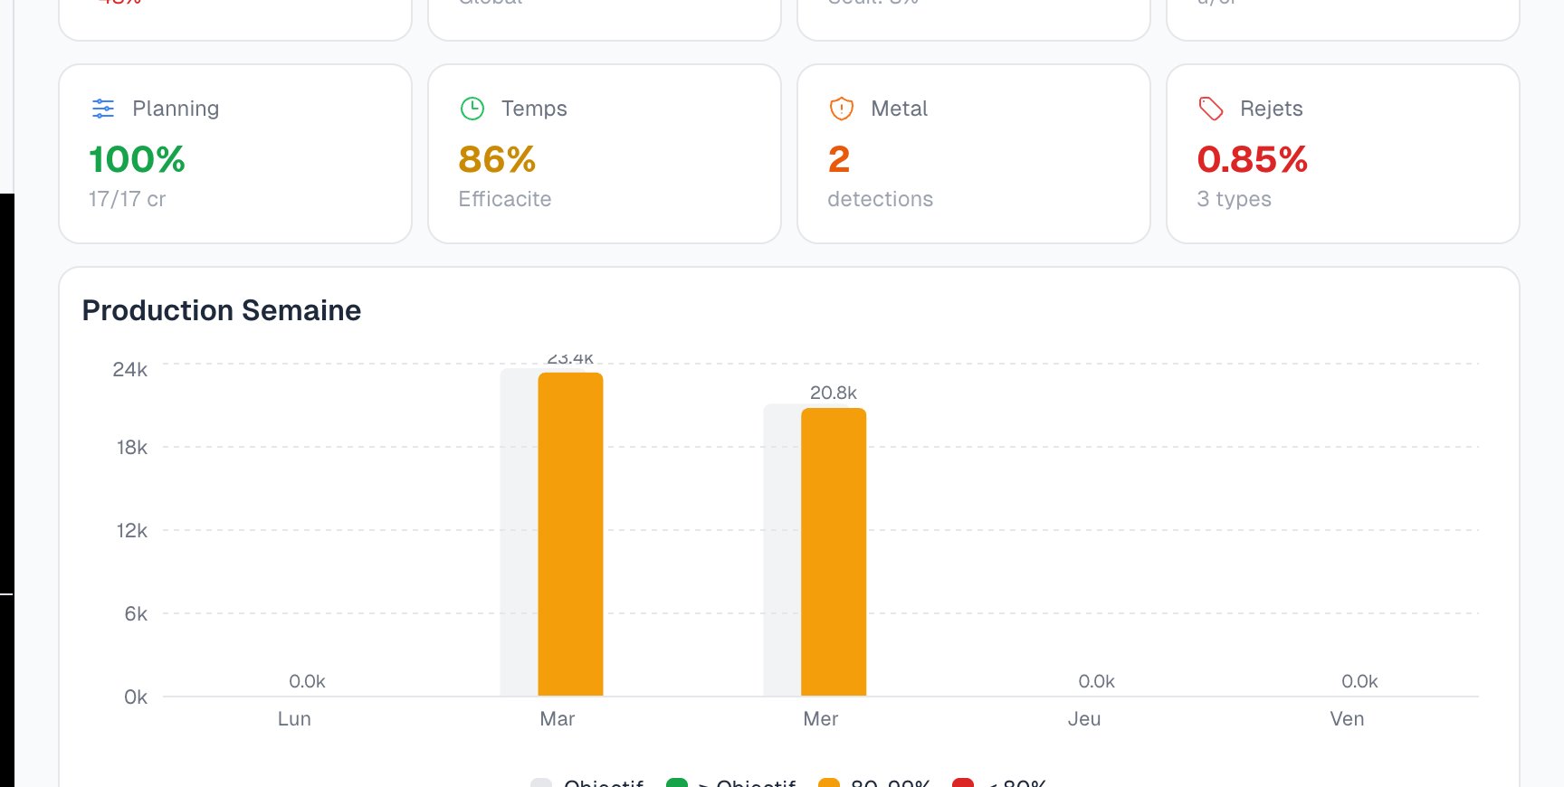Click the Metal shield alert icon
This screenshot has height=787, width=1564.
pyautogui.click(x=842, y=109)
